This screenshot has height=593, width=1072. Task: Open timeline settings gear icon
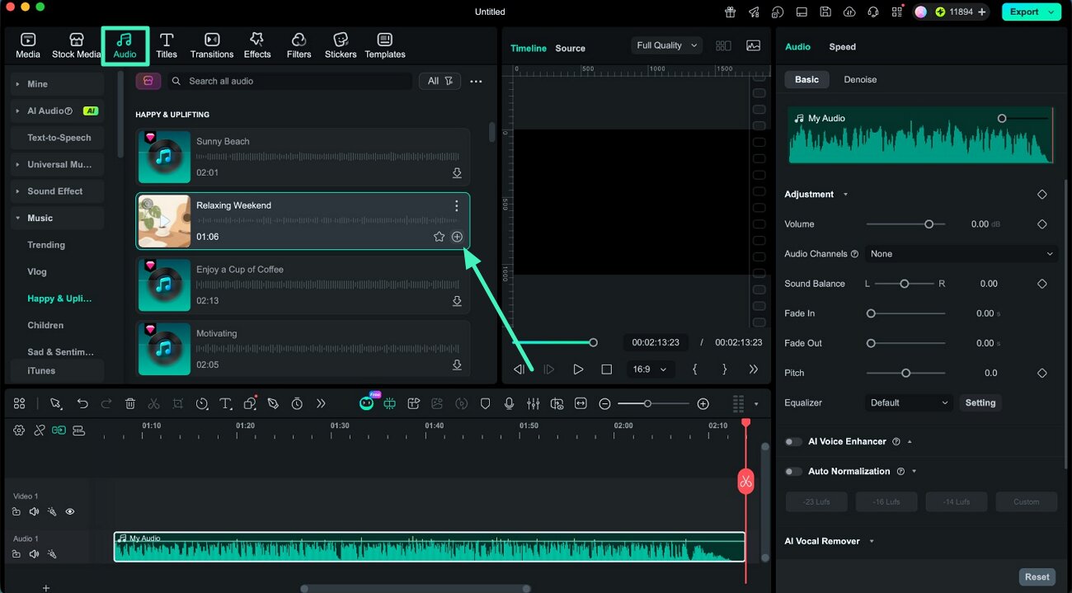pyautogui.click(x=19, y=430)
